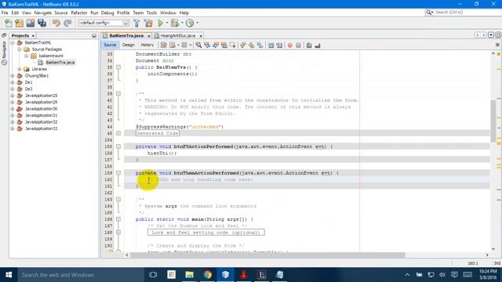Expand the Generated Code fold at line 45

(118, 133)
